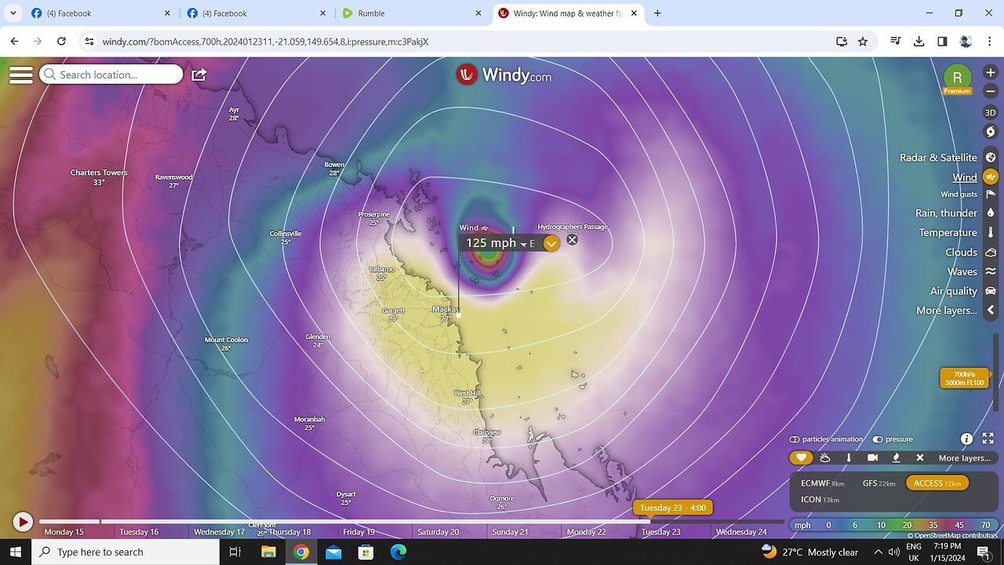This screenshot has height=565, width=1004.
Task: Open Chrome downloads icon
Action: (919, 42)
